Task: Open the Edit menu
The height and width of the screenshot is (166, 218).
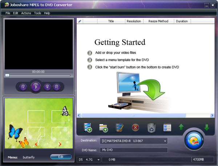Action: [x=16, y=13]
